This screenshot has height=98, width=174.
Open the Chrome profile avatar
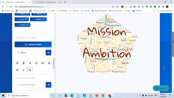(167, 7)
